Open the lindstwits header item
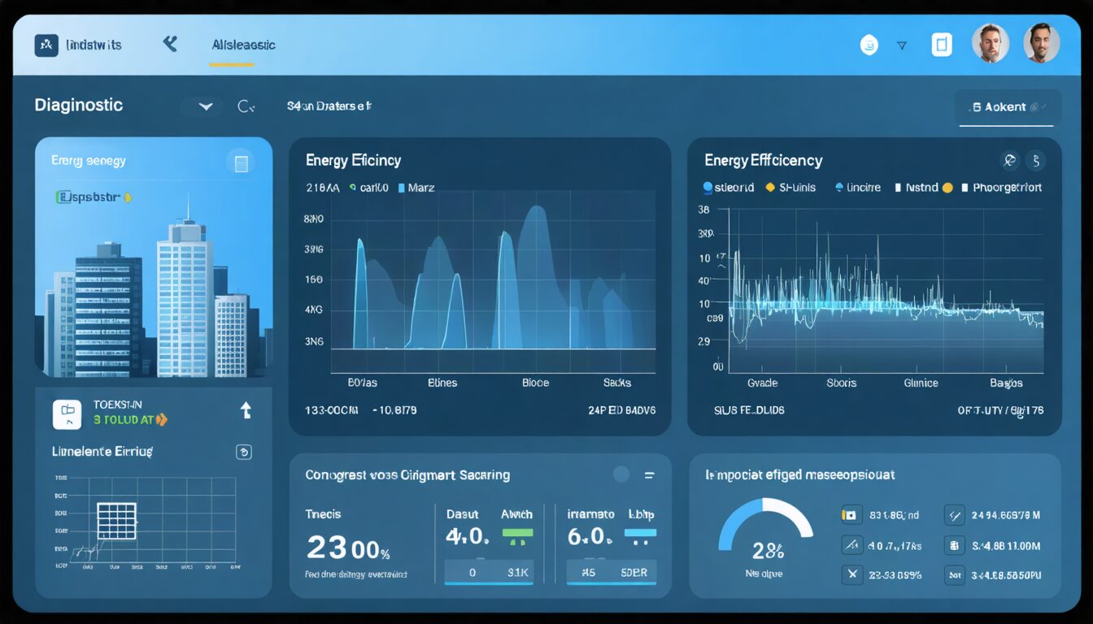1093x624 pixels. (94, 45)
